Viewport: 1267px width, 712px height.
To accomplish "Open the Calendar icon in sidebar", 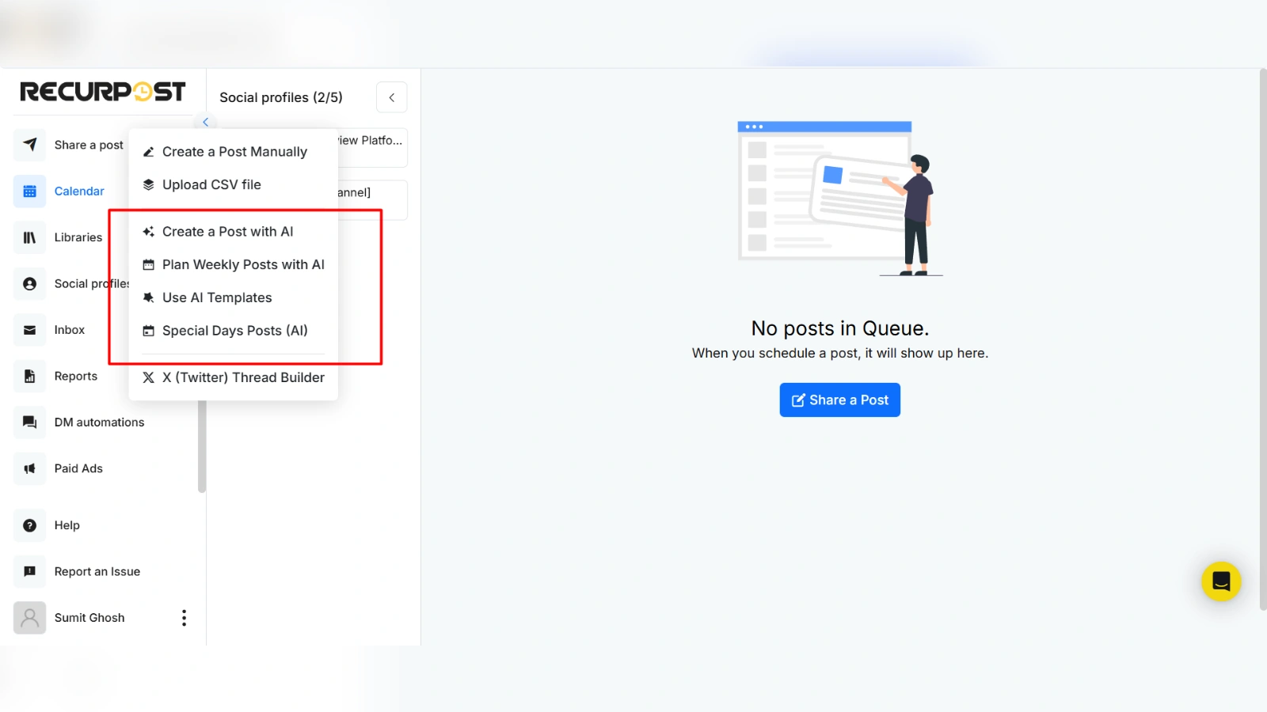I will tap(30, 191).
